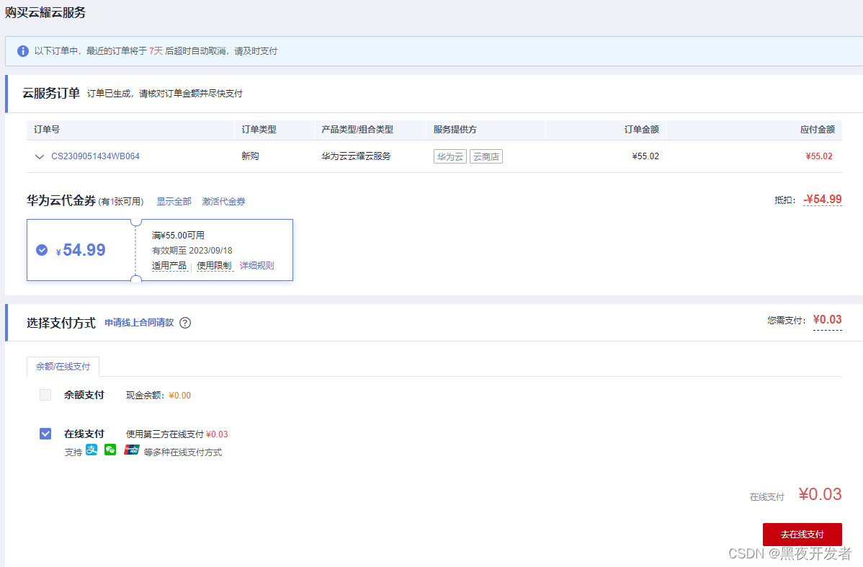Open 适用产品 coupon info
Image resolution: width=863 pixels, height=567 pixels.
pyautogui.click(x=169, y=266)
